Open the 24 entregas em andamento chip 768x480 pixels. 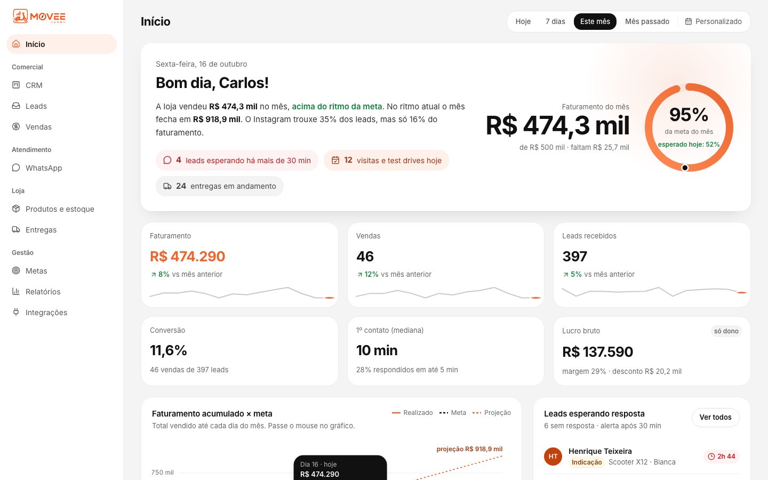coord(220,186)
